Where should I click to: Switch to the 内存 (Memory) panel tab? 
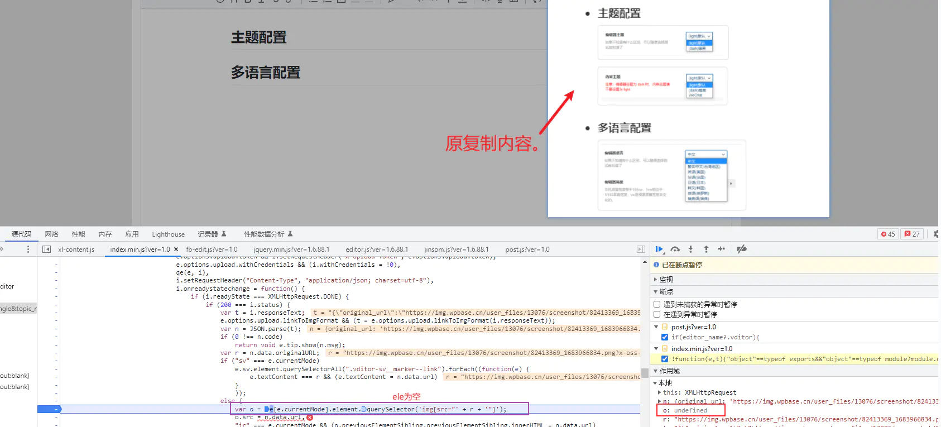pos(105,234)
